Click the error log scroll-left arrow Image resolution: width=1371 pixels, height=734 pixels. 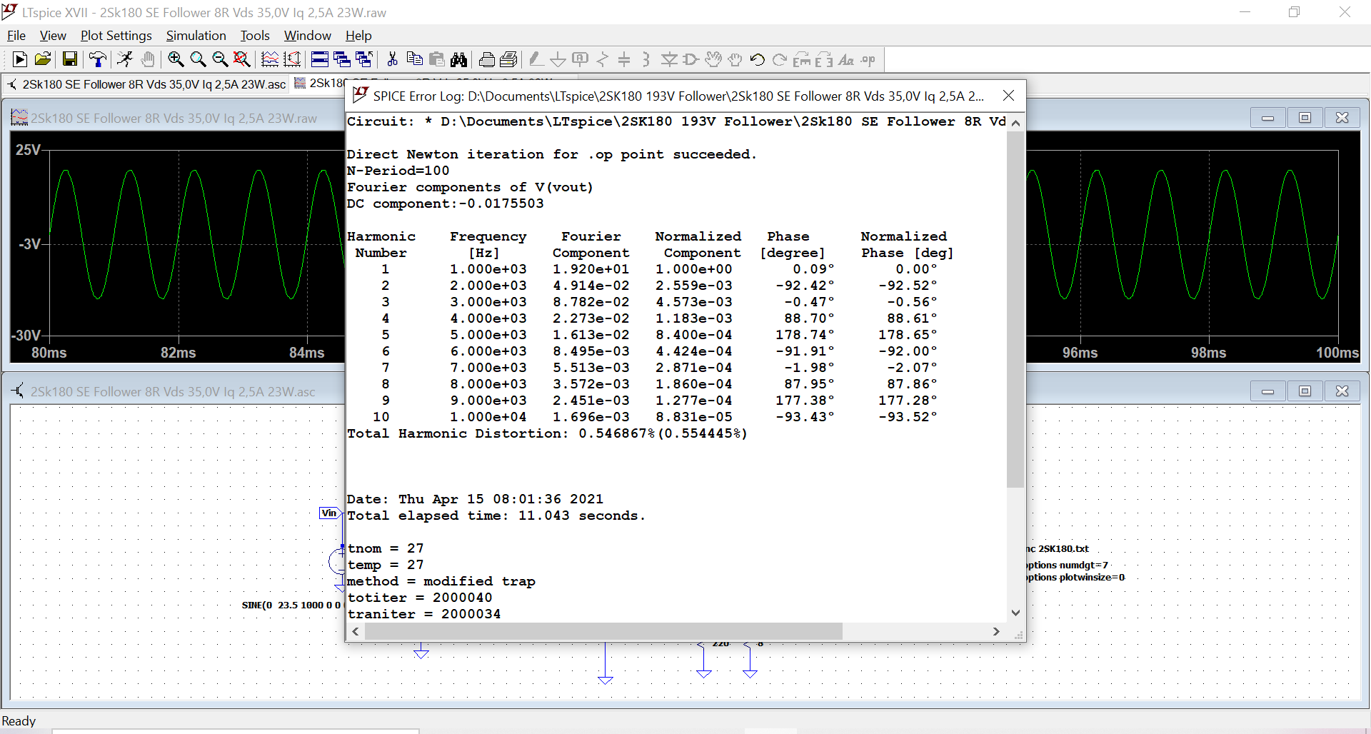[x=356, y=631]
